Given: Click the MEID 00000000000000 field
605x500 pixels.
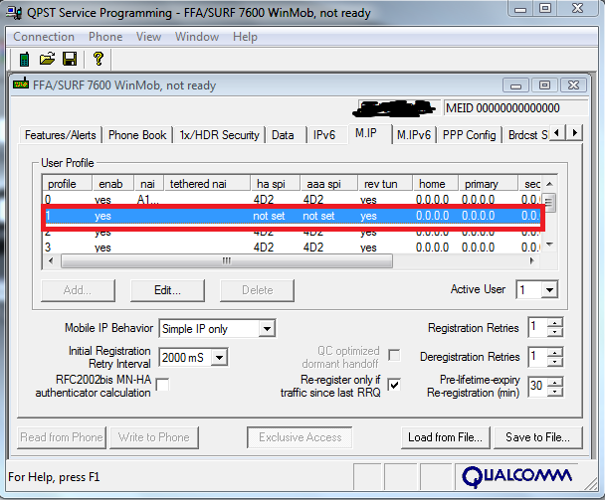Looking at the screenshot, I should click(x=515, y=108).
